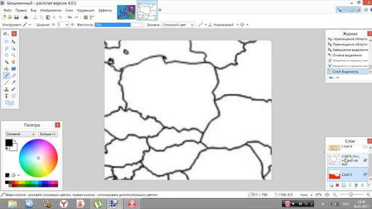
Task: Select the Rectangle Select tool
Action: click(6, 41)
